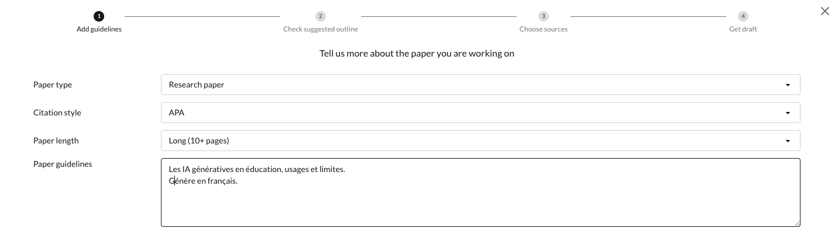835x242 pixels.
Task: Go to Add guidelines step
Action: [99, 29]
